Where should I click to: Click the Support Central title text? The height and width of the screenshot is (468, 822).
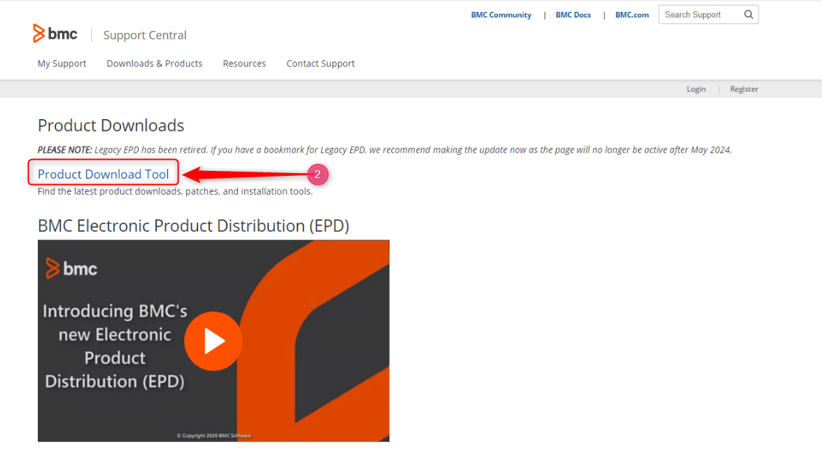(x=145, y=35)
